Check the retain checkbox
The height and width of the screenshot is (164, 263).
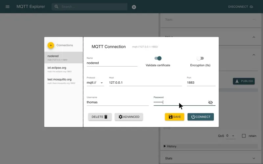(244, 136)
